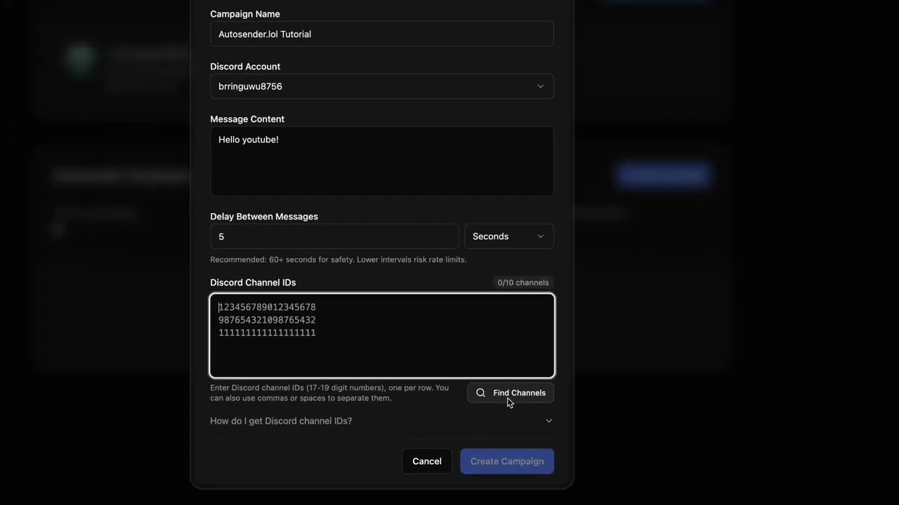Open the Seconds unit dropdown

[508, 236]
